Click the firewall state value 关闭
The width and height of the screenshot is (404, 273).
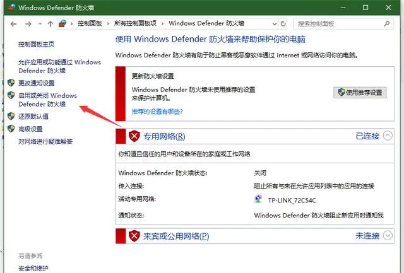pyautogui.click(x=260, y=173)
